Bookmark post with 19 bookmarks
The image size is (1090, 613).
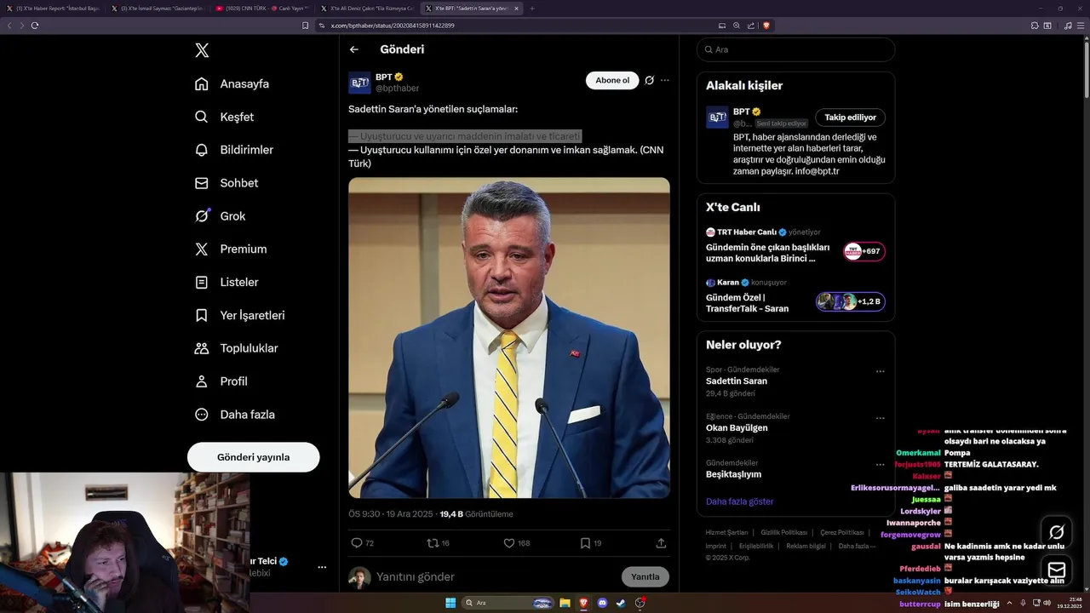point(590,543)
